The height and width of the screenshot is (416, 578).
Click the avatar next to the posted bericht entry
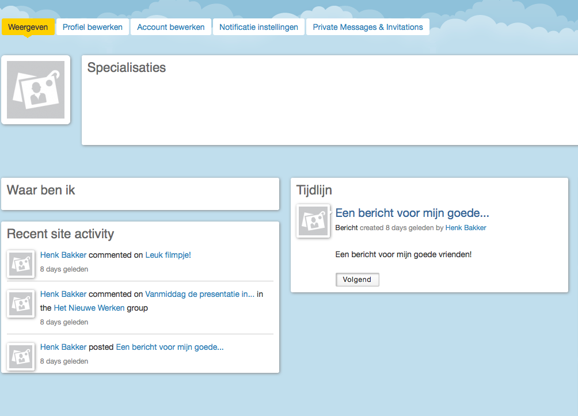pos(21,356)
